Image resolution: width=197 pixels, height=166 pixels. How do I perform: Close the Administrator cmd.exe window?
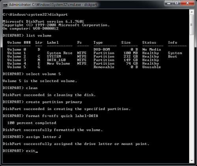[x=188, y=3]
